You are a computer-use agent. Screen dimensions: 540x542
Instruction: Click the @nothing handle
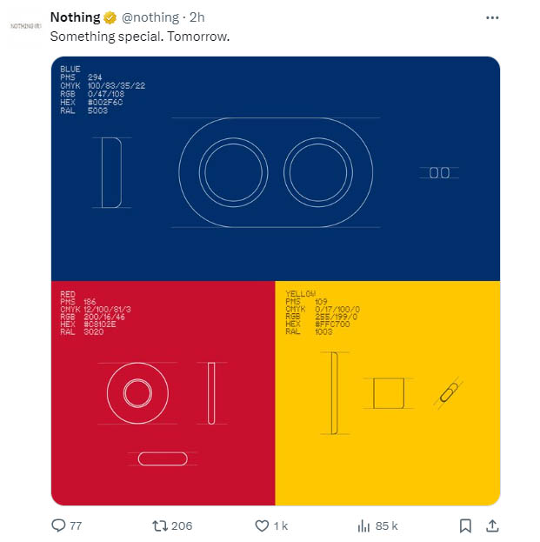(x=150, y=17)
